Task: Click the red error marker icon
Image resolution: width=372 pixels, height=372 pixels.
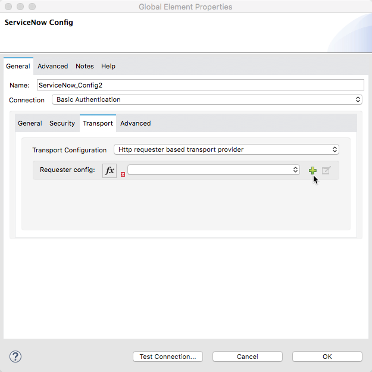Action: point(123,174)
